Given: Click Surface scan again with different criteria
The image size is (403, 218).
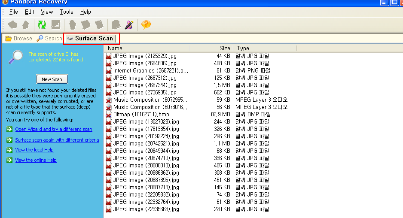Looking at the screenshot, I should pos(57,140).
